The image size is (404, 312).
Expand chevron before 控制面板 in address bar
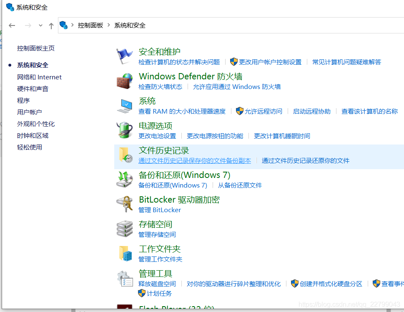[73, 25]
